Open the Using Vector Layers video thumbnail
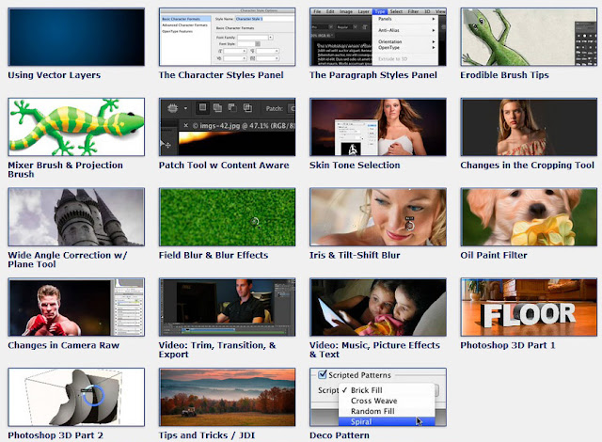The width and height of the screenshot is (602, 442). coord(76,37)
